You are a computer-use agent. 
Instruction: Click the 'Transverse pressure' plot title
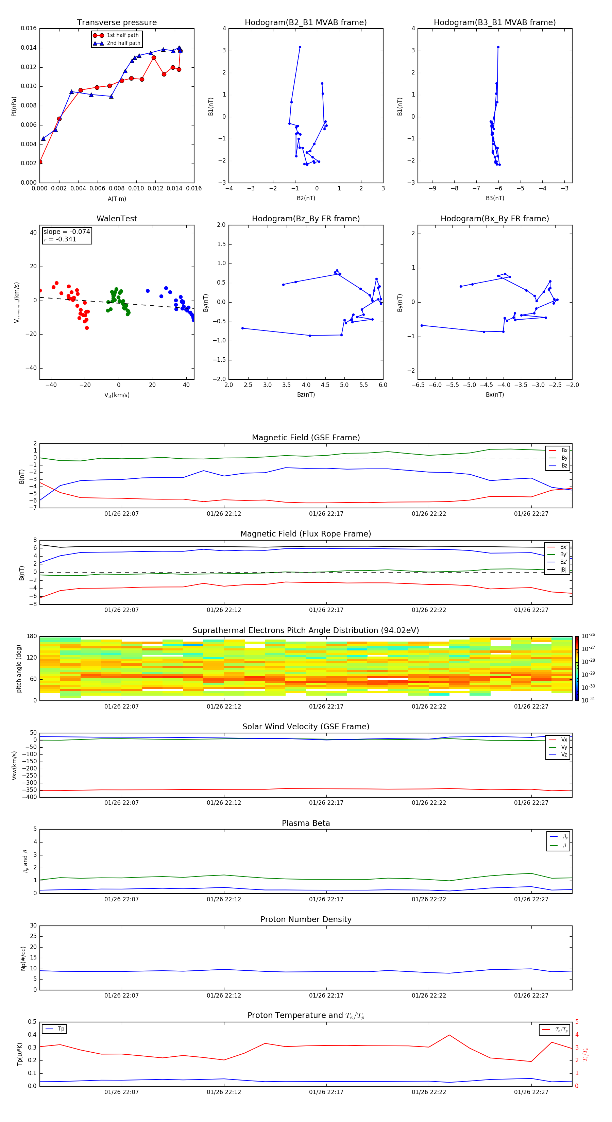(x=117, y=22)
